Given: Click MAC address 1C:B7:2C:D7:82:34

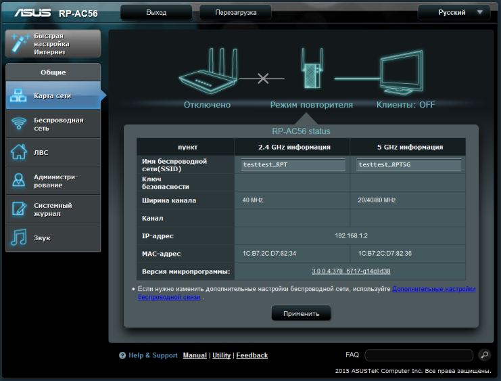Looking at the screenshot, I should [269, 254].
